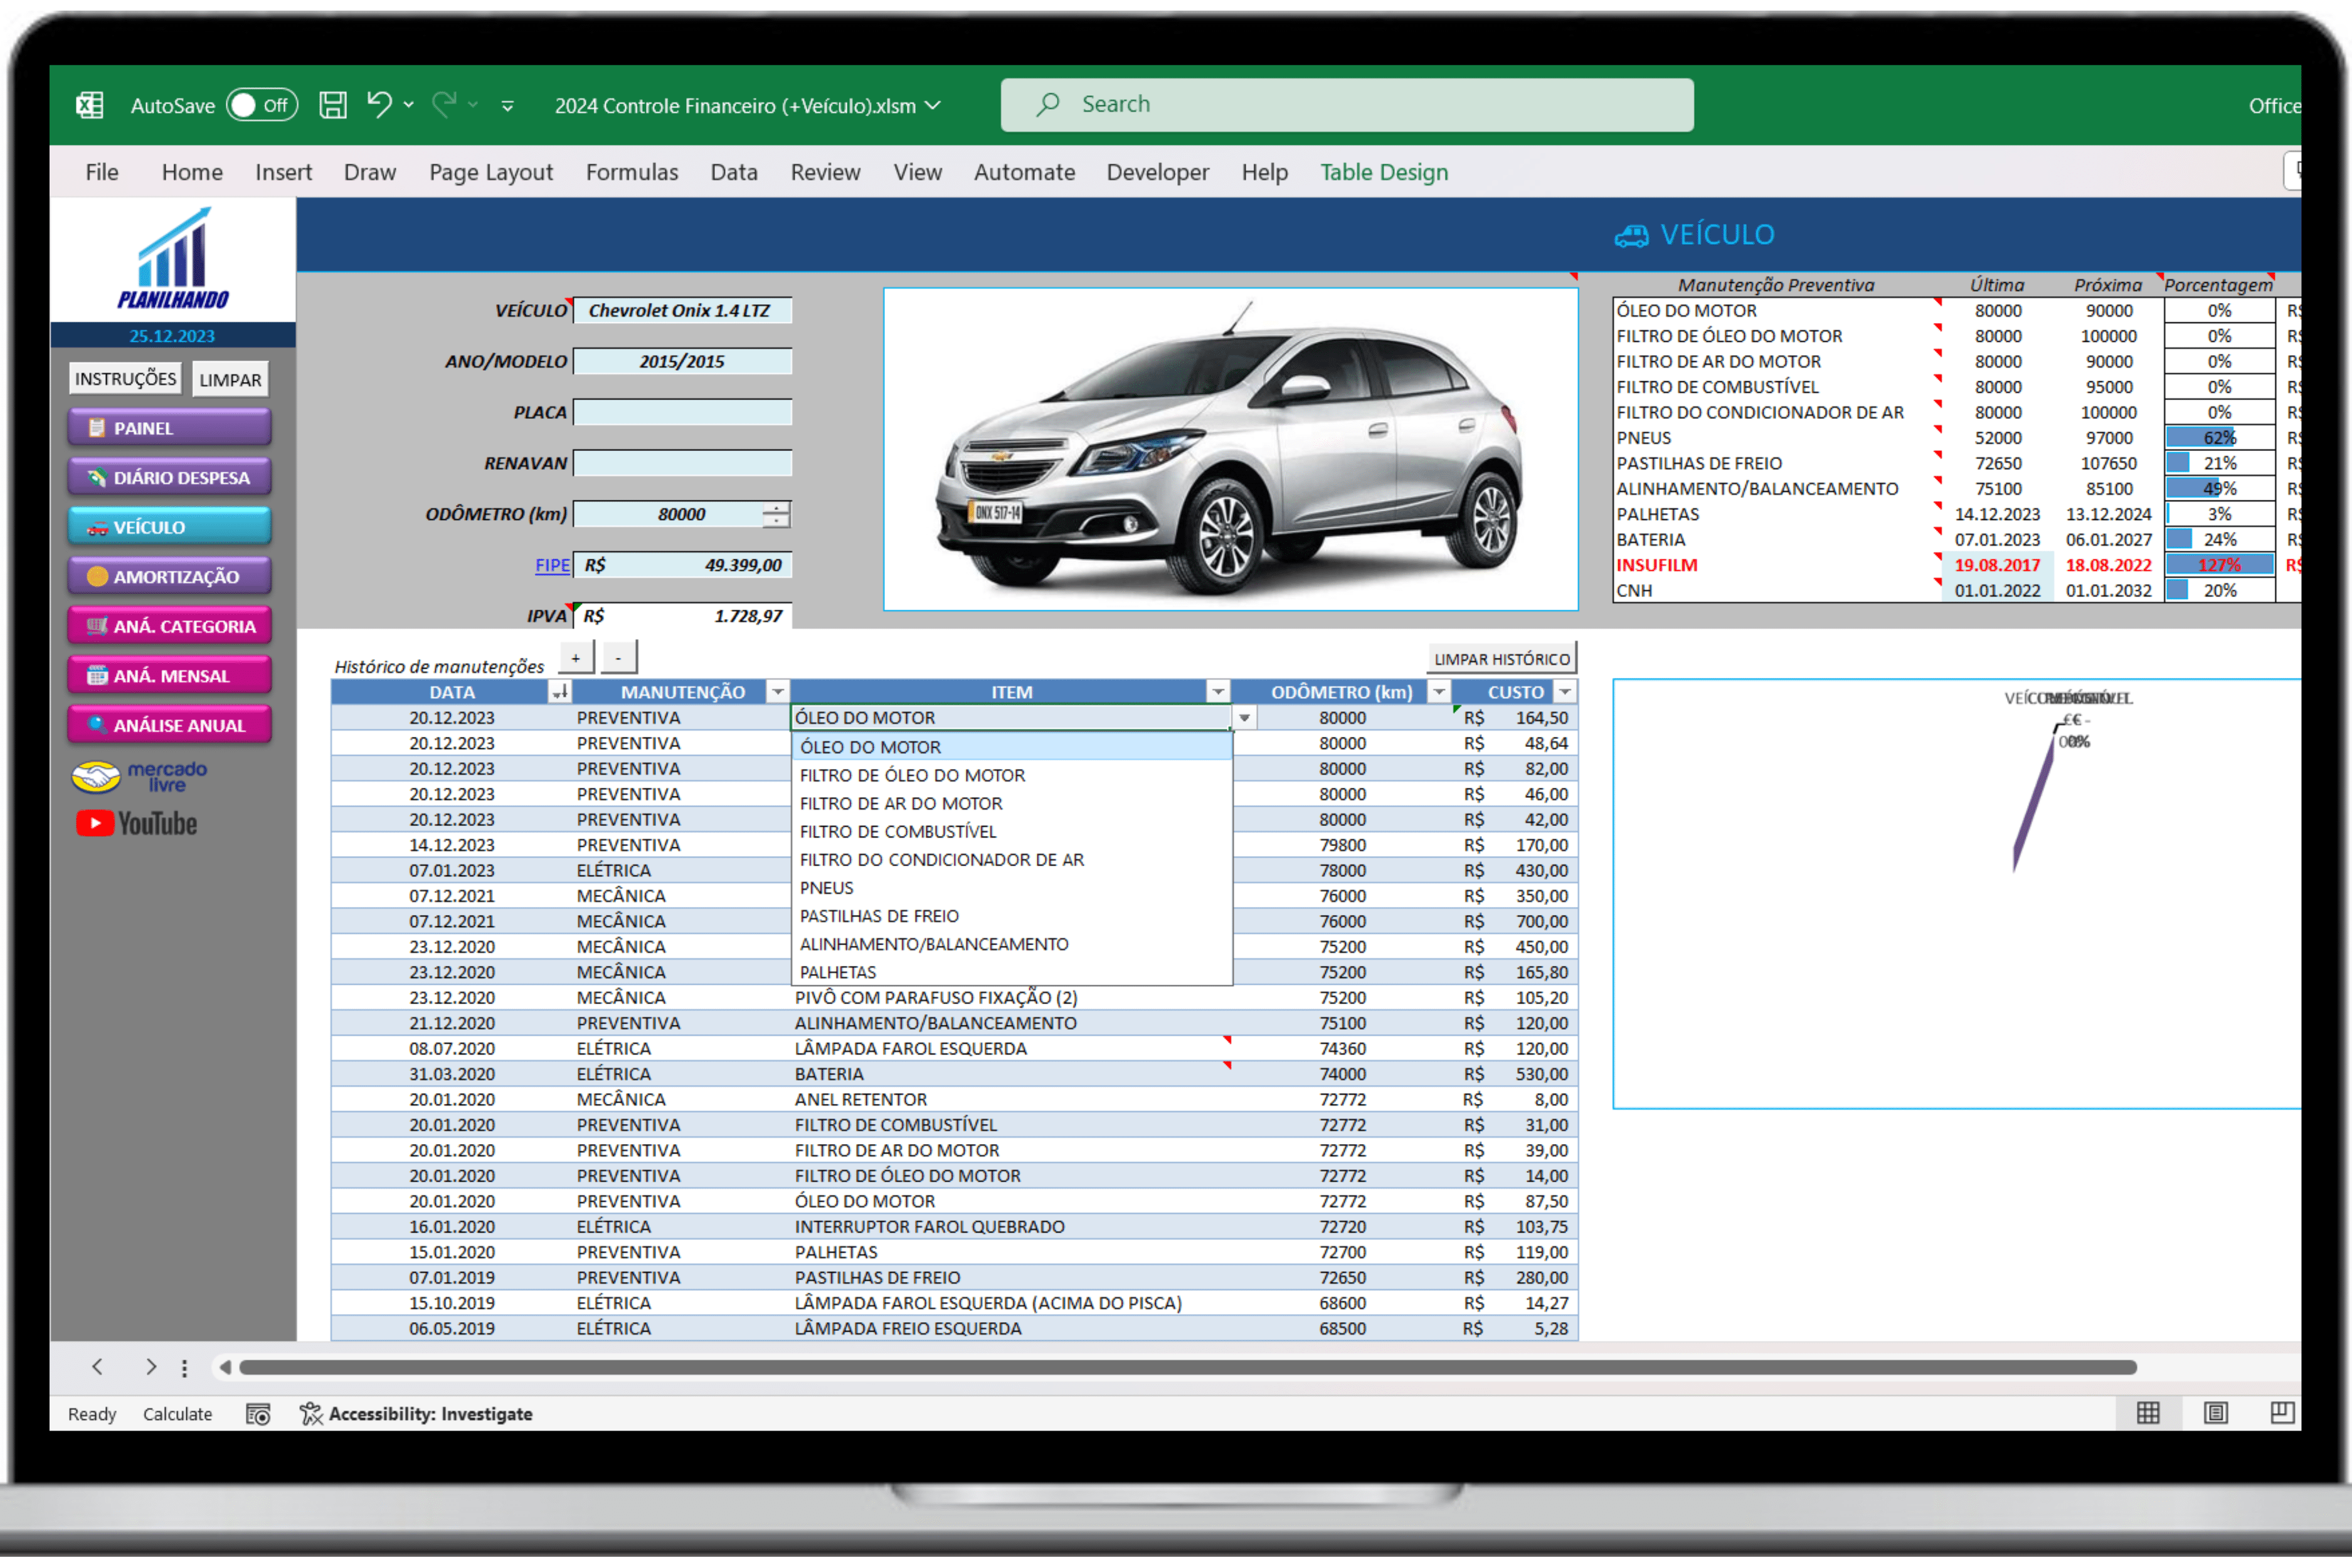This screenshot has height=1568, width=2352.
Task: Open the File menu
Action: (102, 172)
